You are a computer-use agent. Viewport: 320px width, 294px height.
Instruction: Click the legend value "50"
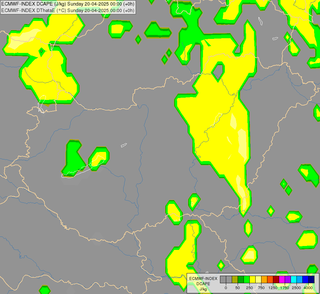click(x=238, y=288)
